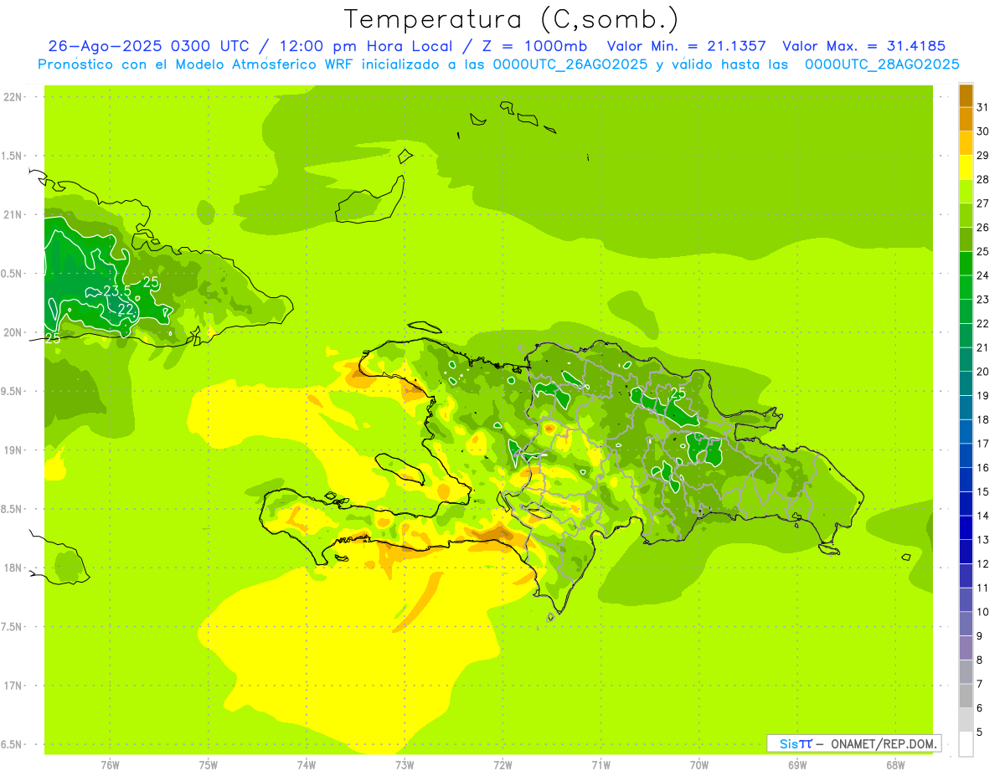Click the '28' value on the color legend
The image size is (1005, 776).
pyautogui.click(x=983, y=179)
